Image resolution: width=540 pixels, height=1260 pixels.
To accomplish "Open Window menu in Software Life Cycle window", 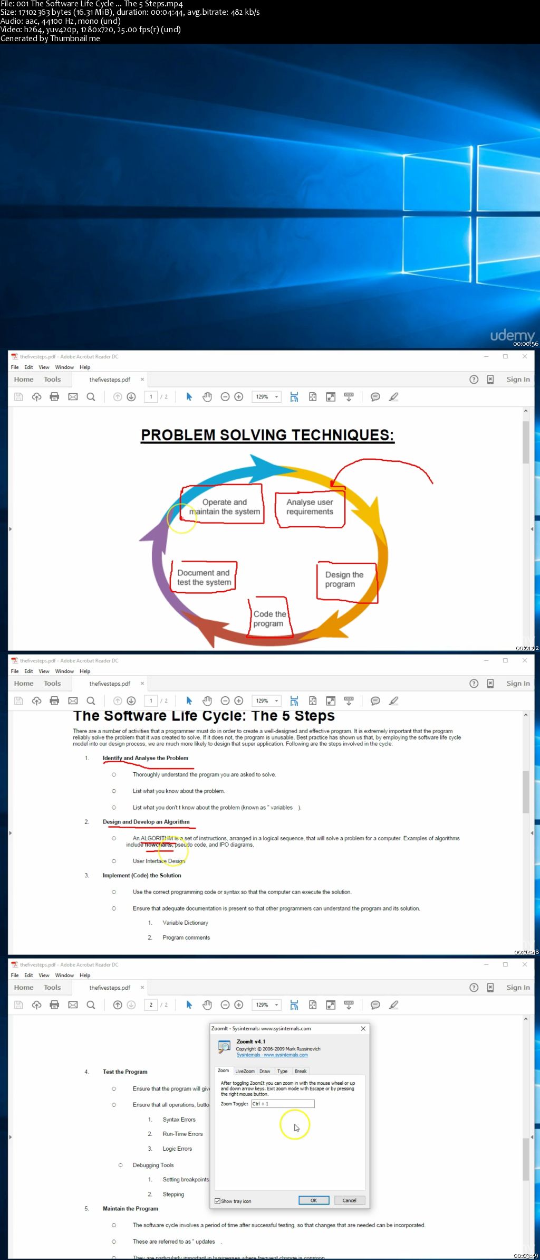I will (64, 671).
